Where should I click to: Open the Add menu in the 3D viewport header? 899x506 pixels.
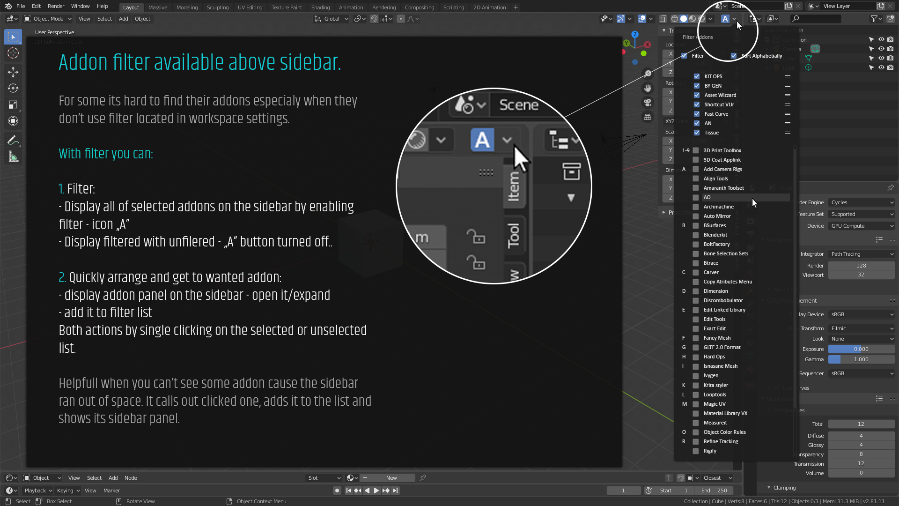coord(123,19)
